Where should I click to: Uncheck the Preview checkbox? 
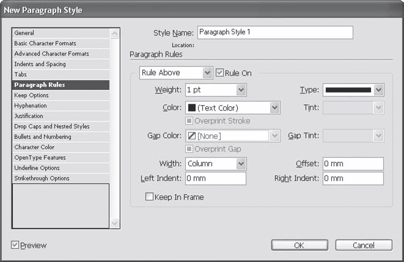(x=15, y=246)
